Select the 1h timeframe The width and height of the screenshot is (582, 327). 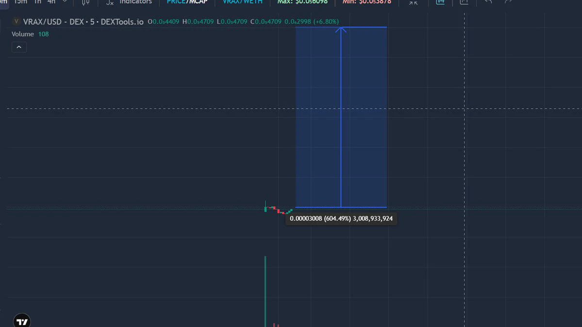[37, 2]
